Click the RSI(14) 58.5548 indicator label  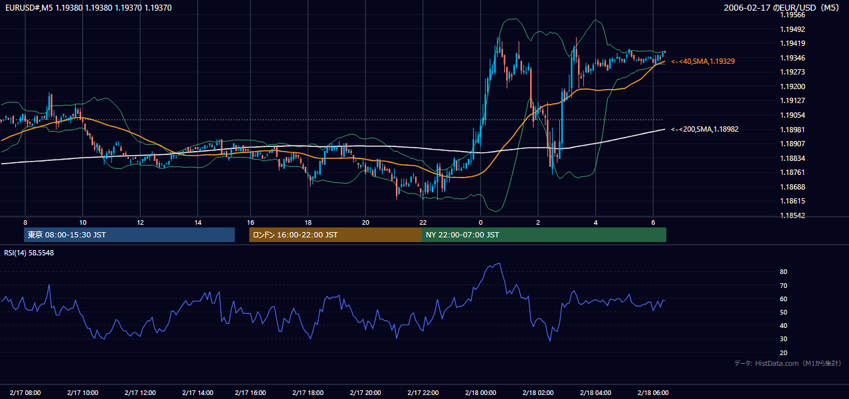29,253
